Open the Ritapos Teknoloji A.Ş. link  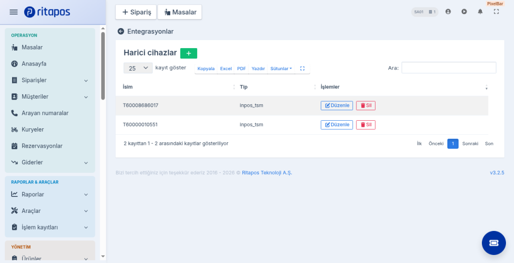267,173
